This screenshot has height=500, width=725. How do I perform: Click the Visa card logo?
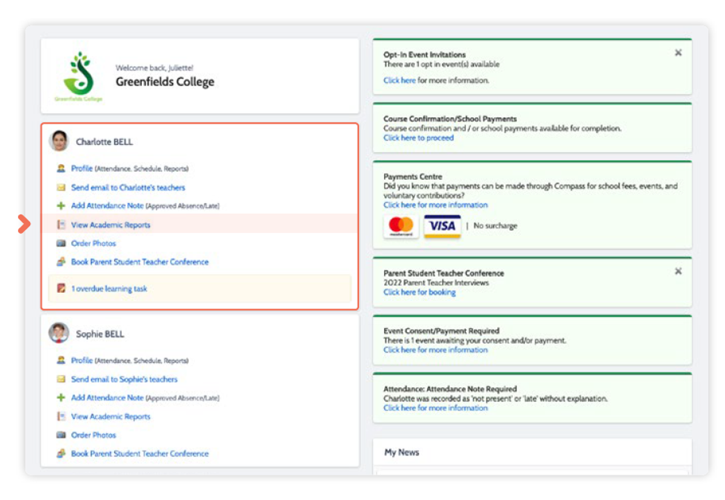442,226
